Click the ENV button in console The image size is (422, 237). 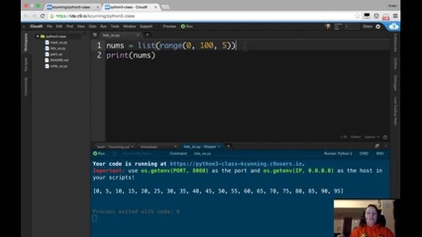(380, 153)
